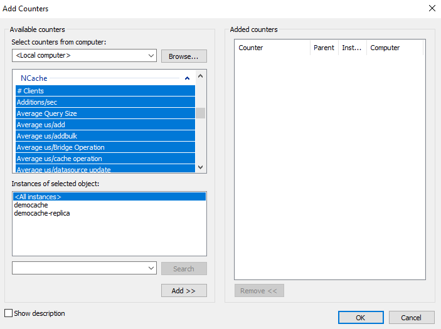Sort by the Inst... column header
441x329 pixels.
click(x=352, y=48)
